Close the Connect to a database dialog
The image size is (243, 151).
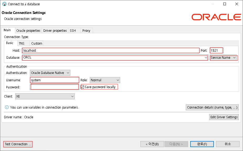click(237, 4)
